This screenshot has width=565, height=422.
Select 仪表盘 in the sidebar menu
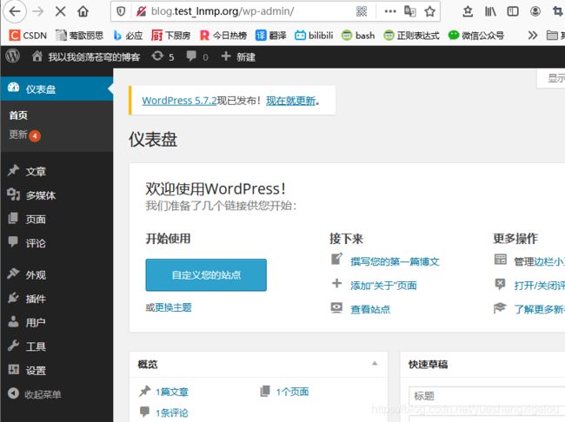pyautogui.click(x=56, y=89)
